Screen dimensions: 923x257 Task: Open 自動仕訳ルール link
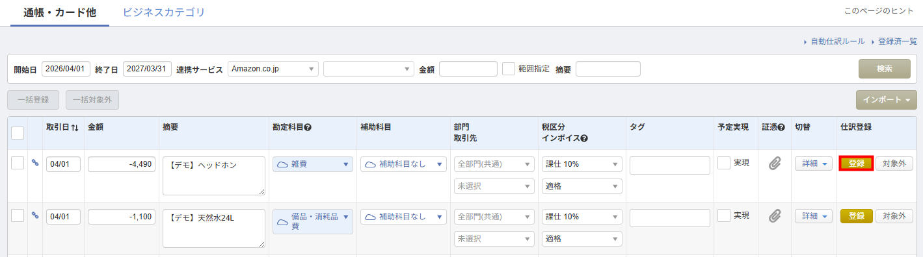pyautogui.click(x=837, y=42)
